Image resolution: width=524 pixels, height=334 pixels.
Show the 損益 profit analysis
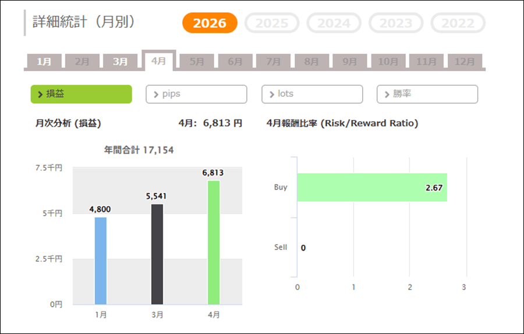point(81,94)
